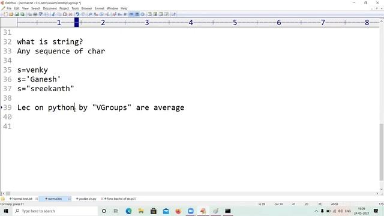Show hidden system tray icons

(316, 211)
